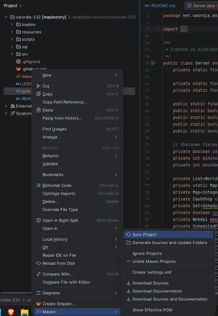Open the Git submenu
The width and height of the screenshot is (218, 316).
tap(77, 247)
